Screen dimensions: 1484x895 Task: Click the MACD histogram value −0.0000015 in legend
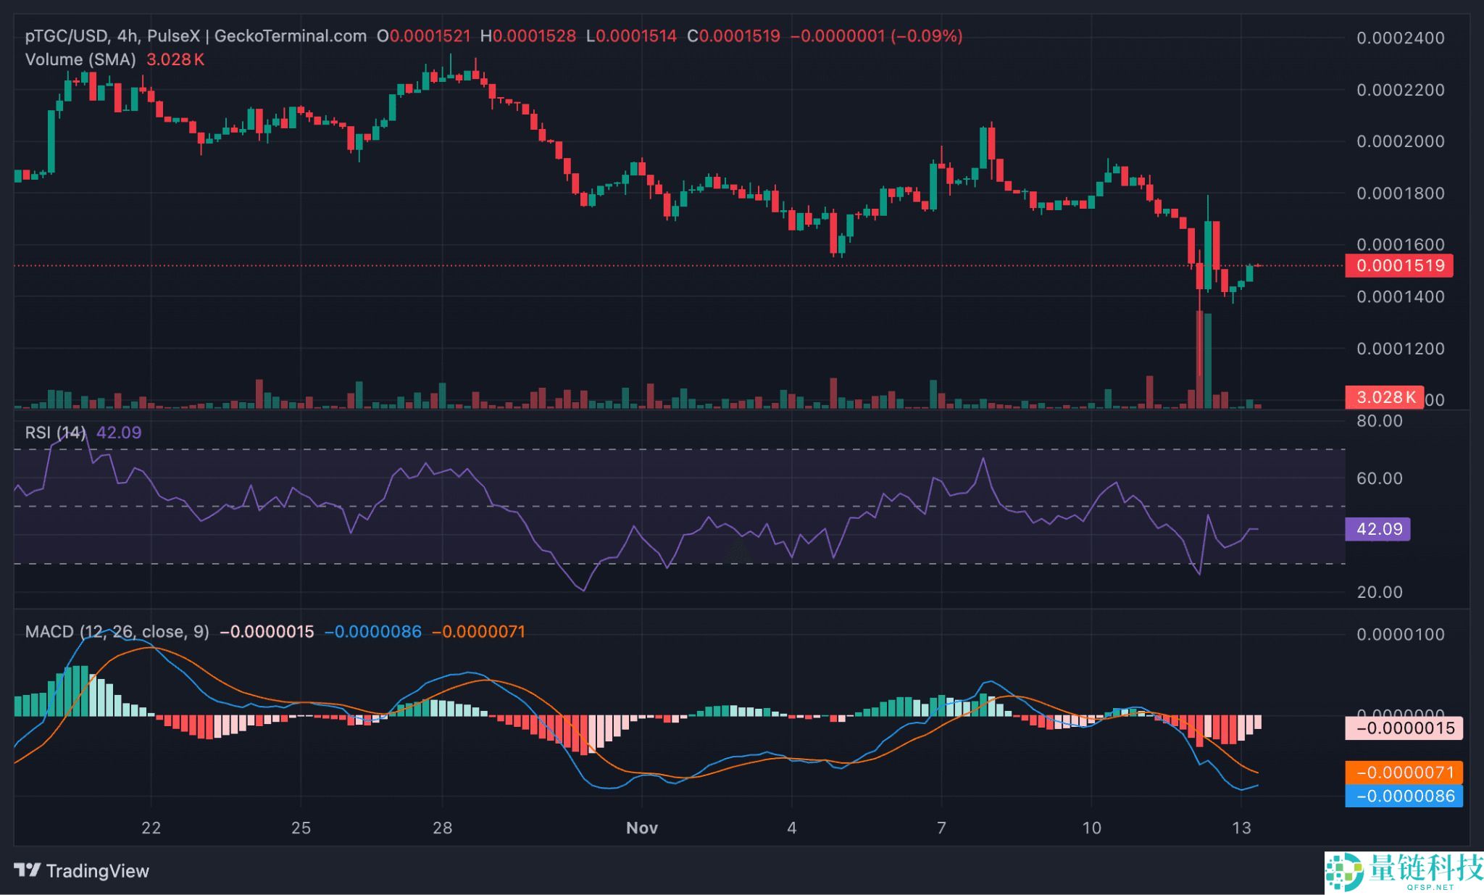(x=267, y=632)
